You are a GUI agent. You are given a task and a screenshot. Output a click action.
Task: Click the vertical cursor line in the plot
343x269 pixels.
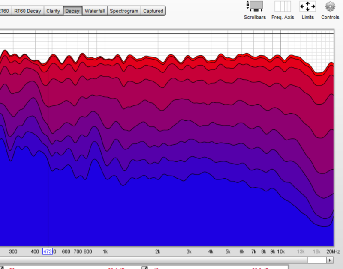(x=48, y=129)
